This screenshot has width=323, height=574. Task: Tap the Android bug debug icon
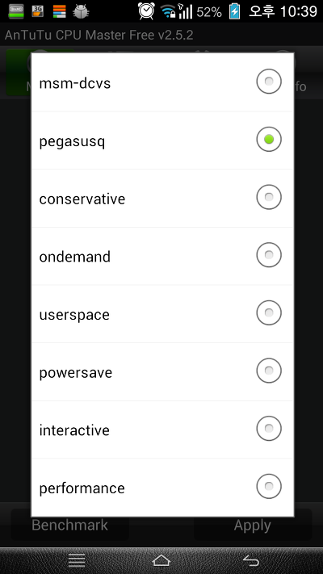[x=81, y=11]
